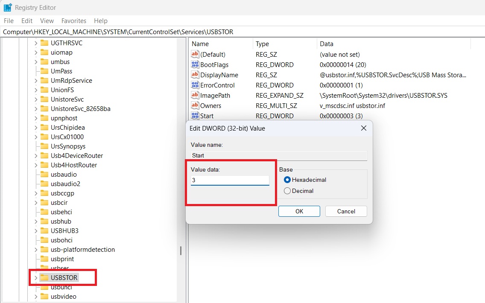Screen dimensions: 485x303
Task: Select the Owners multi-string value icon
Action: click(196, 105)
